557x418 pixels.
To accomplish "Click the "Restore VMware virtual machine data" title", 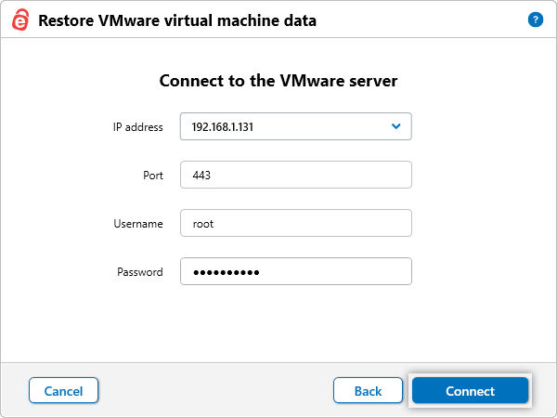I will pos(176,20).
